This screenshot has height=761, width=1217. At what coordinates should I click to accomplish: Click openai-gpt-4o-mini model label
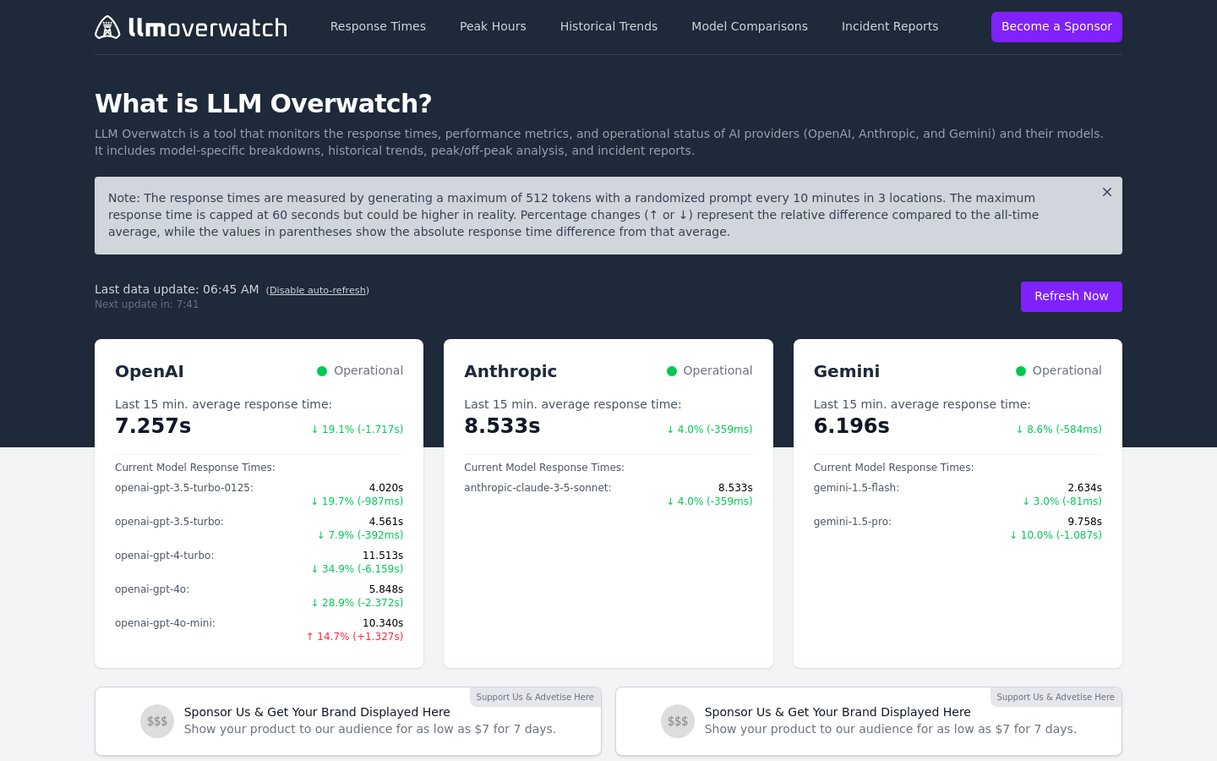click(165, 623)
